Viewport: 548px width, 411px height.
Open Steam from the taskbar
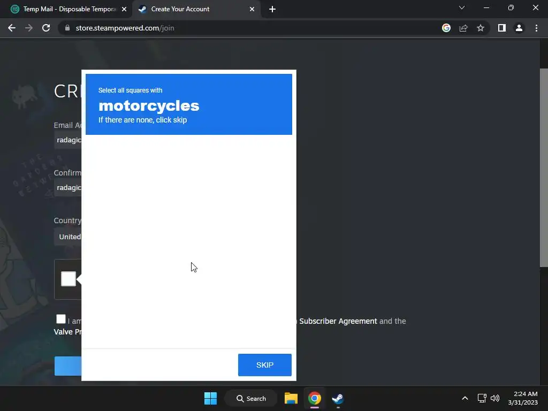338,398
